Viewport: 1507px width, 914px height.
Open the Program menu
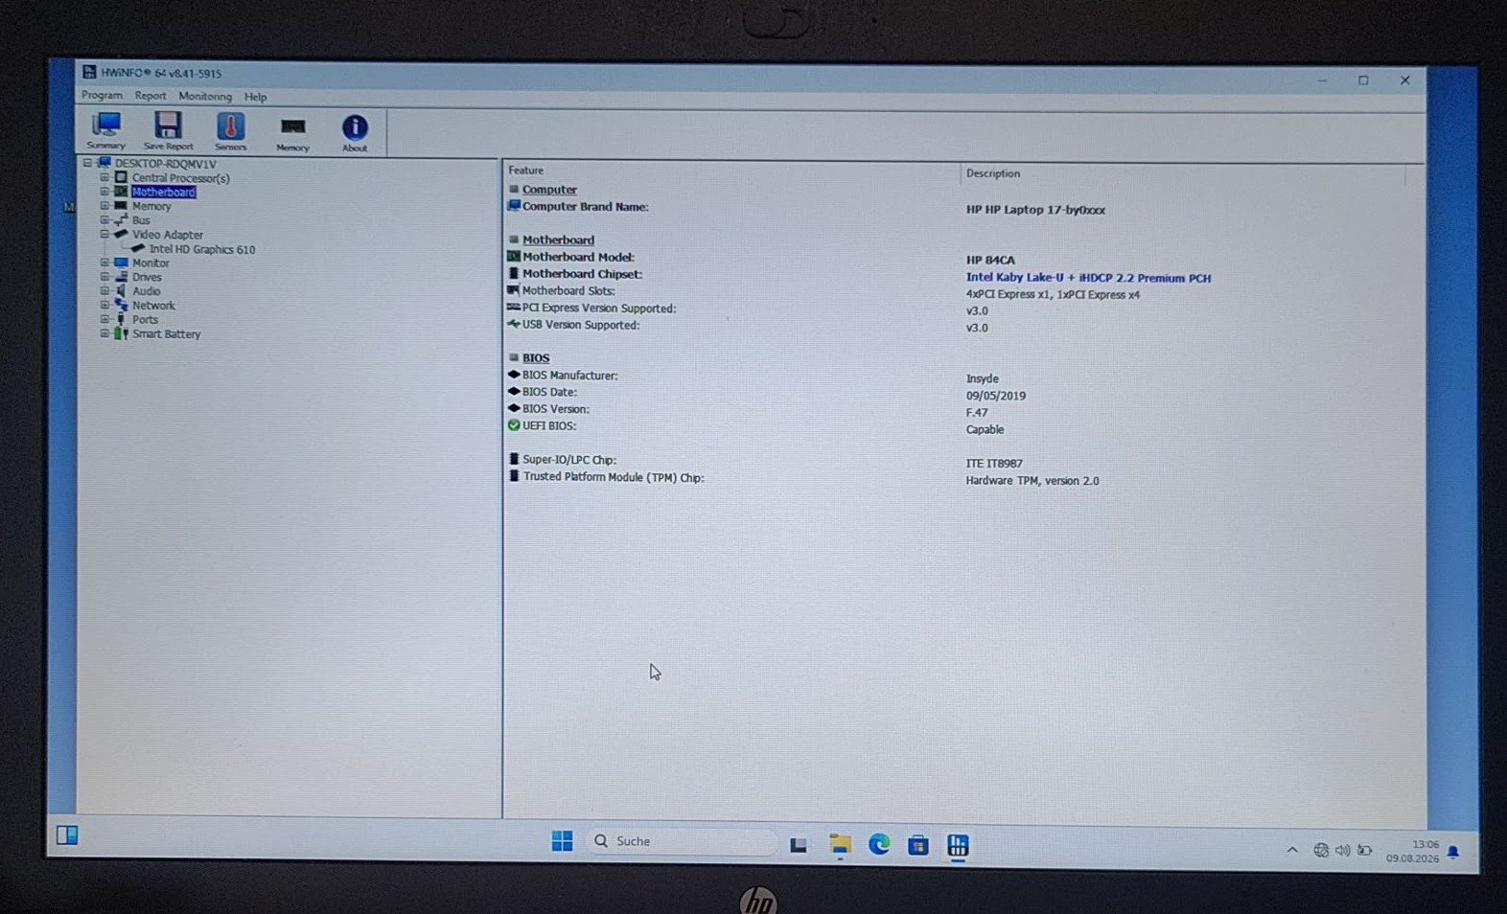tap(102, 96)
